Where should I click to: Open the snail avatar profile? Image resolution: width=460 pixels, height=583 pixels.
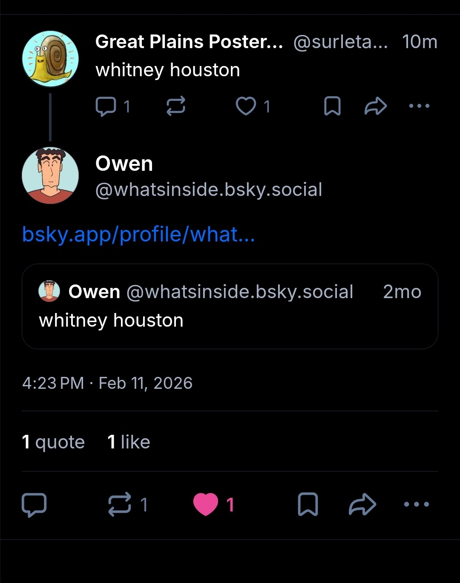[x=50, y=59]
